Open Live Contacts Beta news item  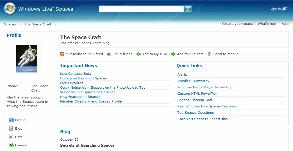click(75, 74)
